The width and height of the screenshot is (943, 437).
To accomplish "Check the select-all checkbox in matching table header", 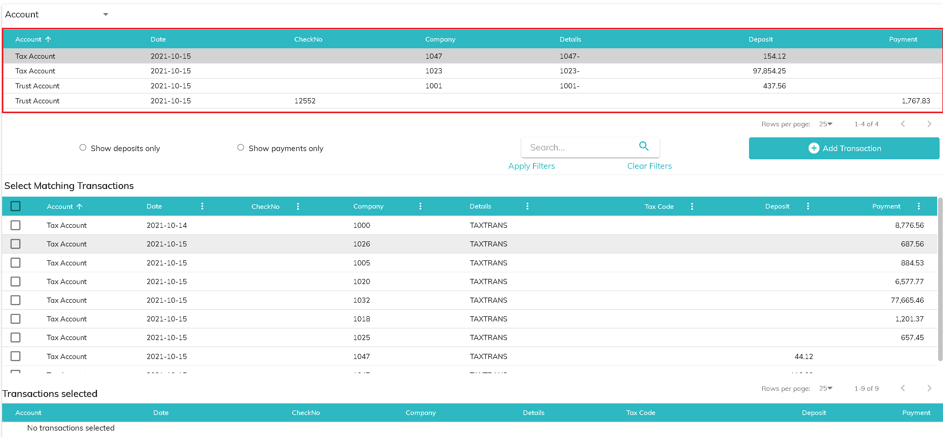I will [15, 206].
